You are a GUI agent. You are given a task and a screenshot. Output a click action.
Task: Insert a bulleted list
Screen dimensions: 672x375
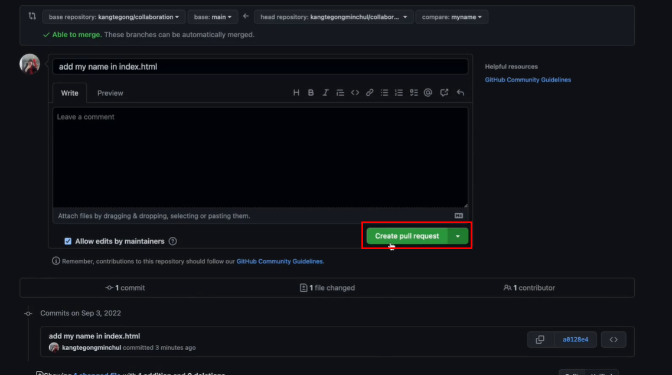pos(384,93)
